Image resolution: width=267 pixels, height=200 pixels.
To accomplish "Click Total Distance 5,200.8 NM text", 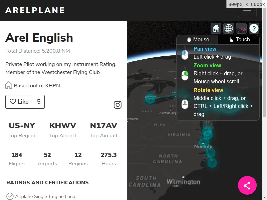I will coord(38,51).
